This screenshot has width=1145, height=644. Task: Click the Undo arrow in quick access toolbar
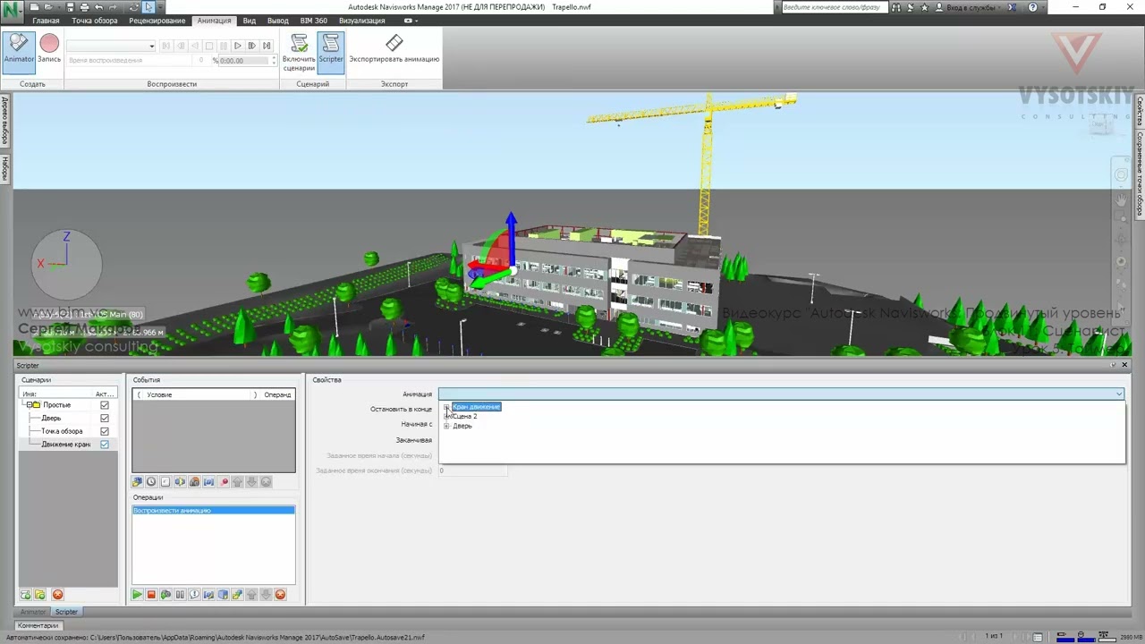coord(99,7)
